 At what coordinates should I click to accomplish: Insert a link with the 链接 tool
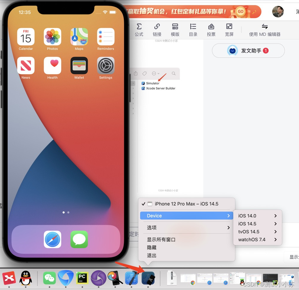(157, 30)
